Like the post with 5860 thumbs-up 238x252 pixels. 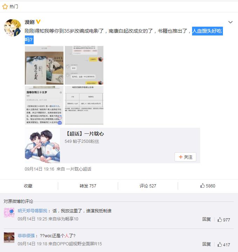(x=208, y=186)
